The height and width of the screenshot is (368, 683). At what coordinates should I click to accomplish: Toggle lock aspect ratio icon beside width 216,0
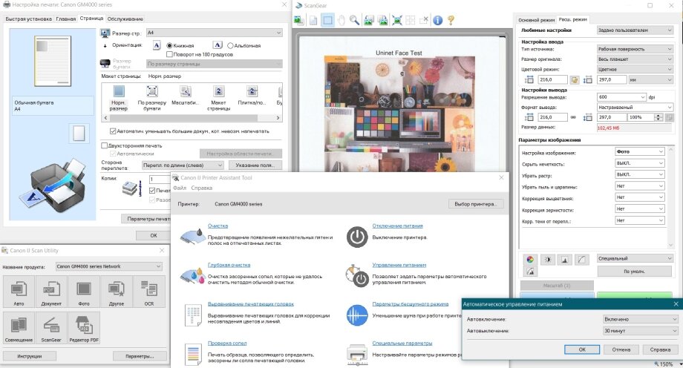(575, 79)
